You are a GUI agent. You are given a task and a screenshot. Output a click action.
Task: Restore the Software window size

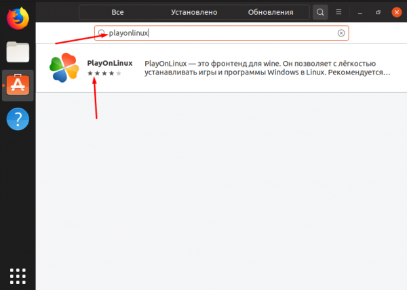[x=379, y=12]
